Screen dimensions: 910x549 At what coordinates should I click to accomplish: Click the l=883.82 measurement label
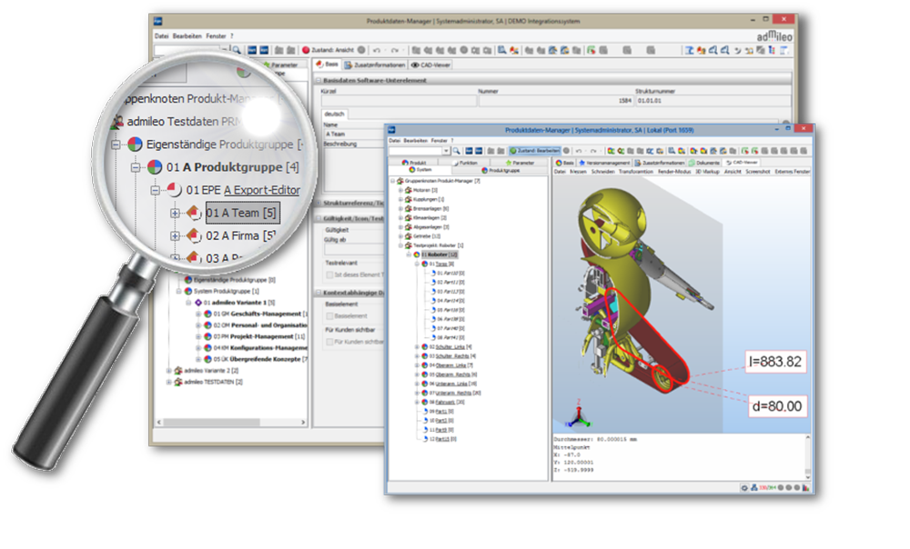click(775, 362)
